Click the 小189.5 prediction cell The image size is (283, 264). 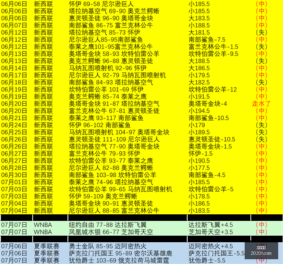pos(199,132)
